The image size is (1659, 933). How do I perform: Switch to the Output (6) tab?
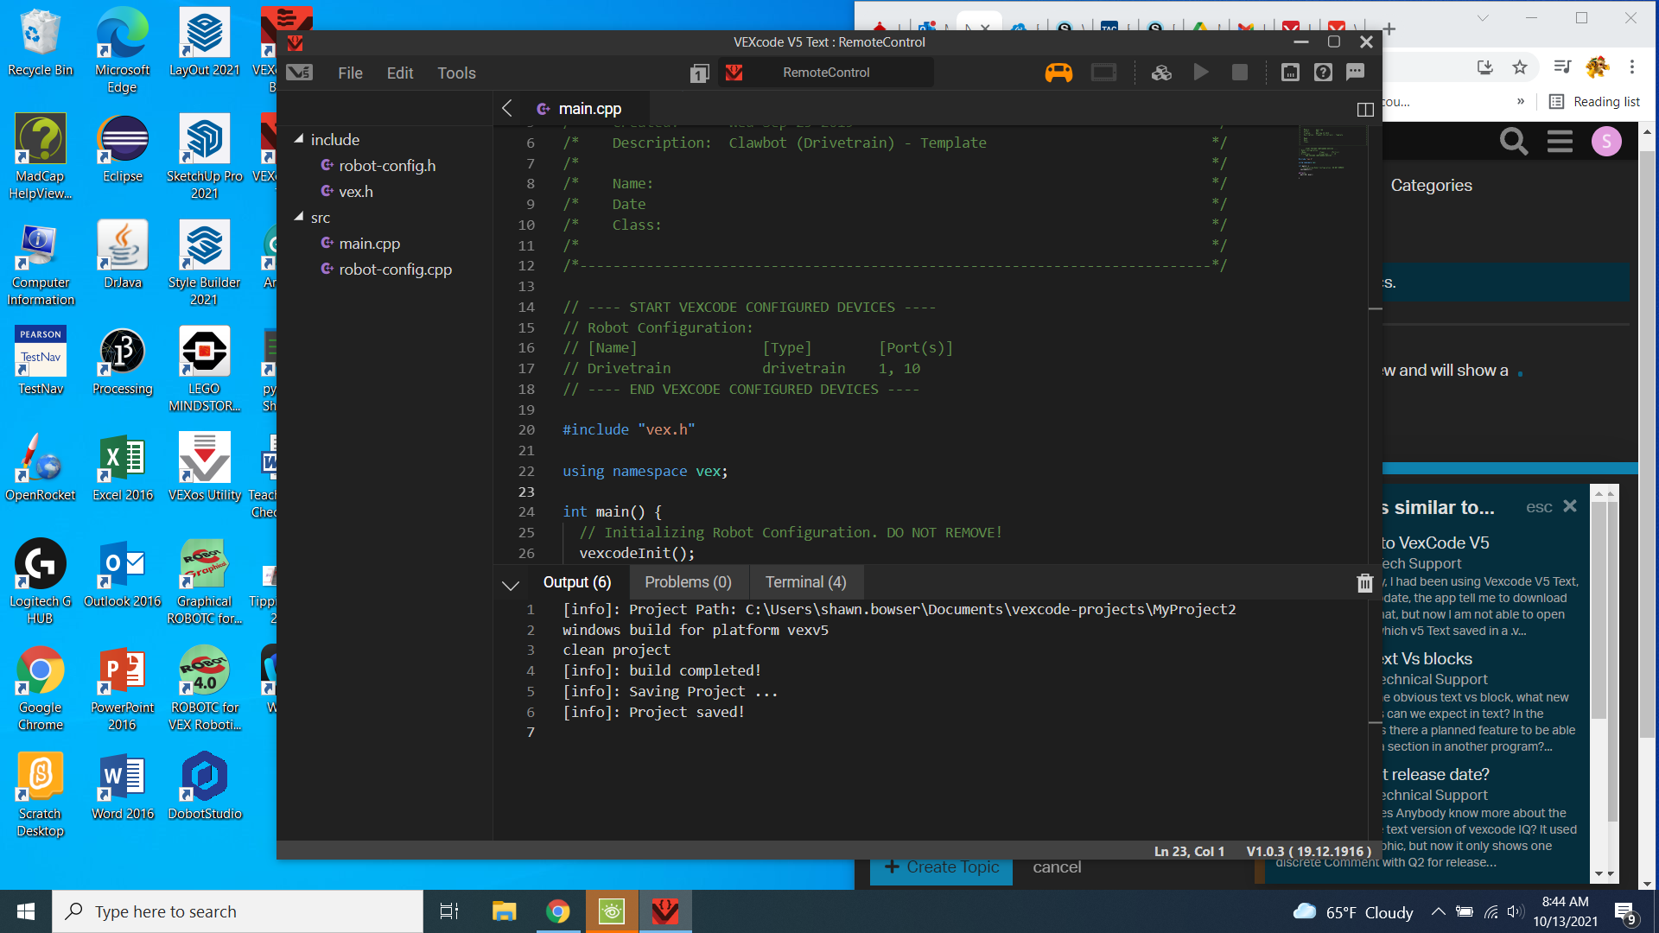(x=577, y=582)
